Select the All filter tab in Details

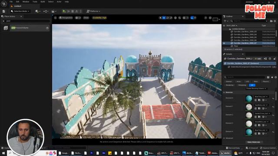252,85
